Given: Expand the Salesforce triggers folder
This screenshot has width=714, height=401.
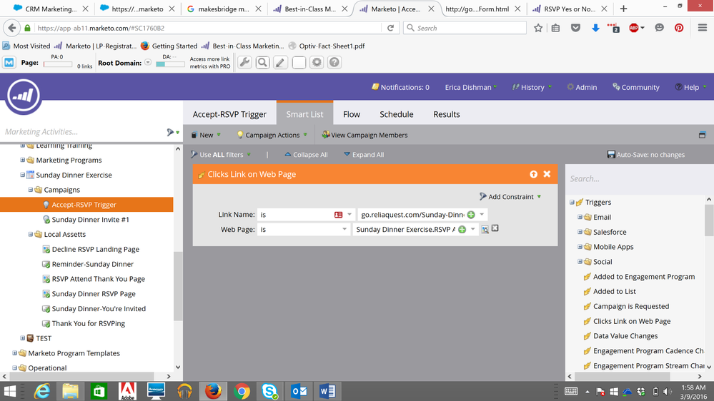Looking at the screenshot, I should (580, 232).
